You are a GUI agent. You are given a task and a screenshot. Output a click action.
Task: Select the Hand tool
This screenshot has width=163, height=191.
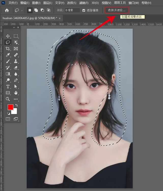pyautogui.click(x=16, y=93)
